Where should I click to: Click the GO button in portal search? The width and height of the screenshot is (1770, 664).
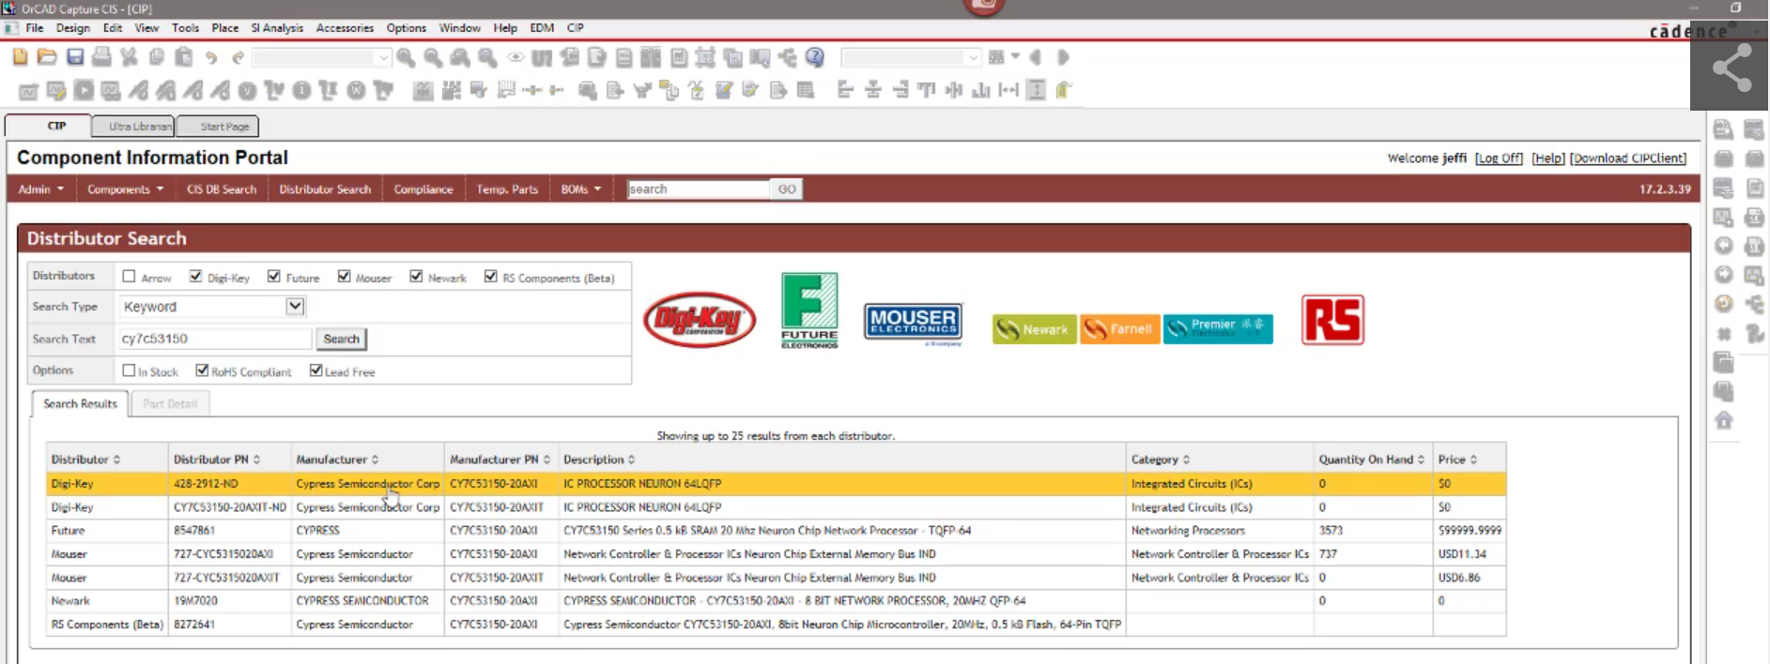[x=787, y=189]
